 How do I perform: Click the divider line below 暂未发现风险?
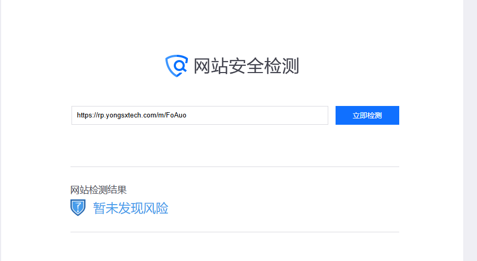(234, 232)
